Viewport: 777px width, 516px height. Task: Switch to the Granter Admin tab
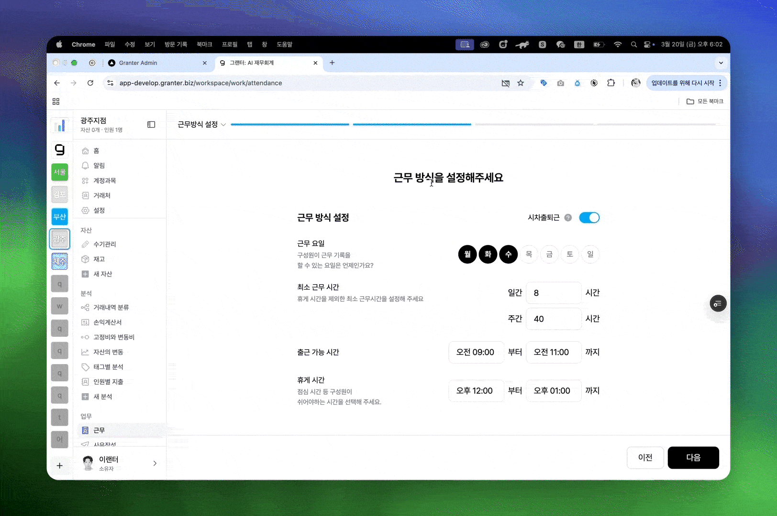click(x=138, y=63)
